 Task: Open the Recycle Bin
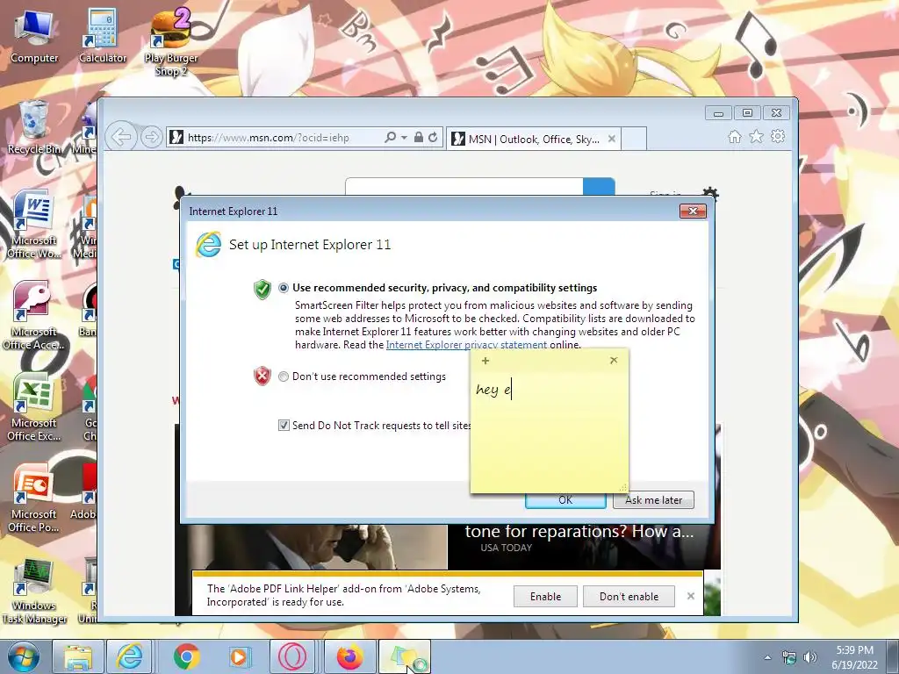click(34, 127)
